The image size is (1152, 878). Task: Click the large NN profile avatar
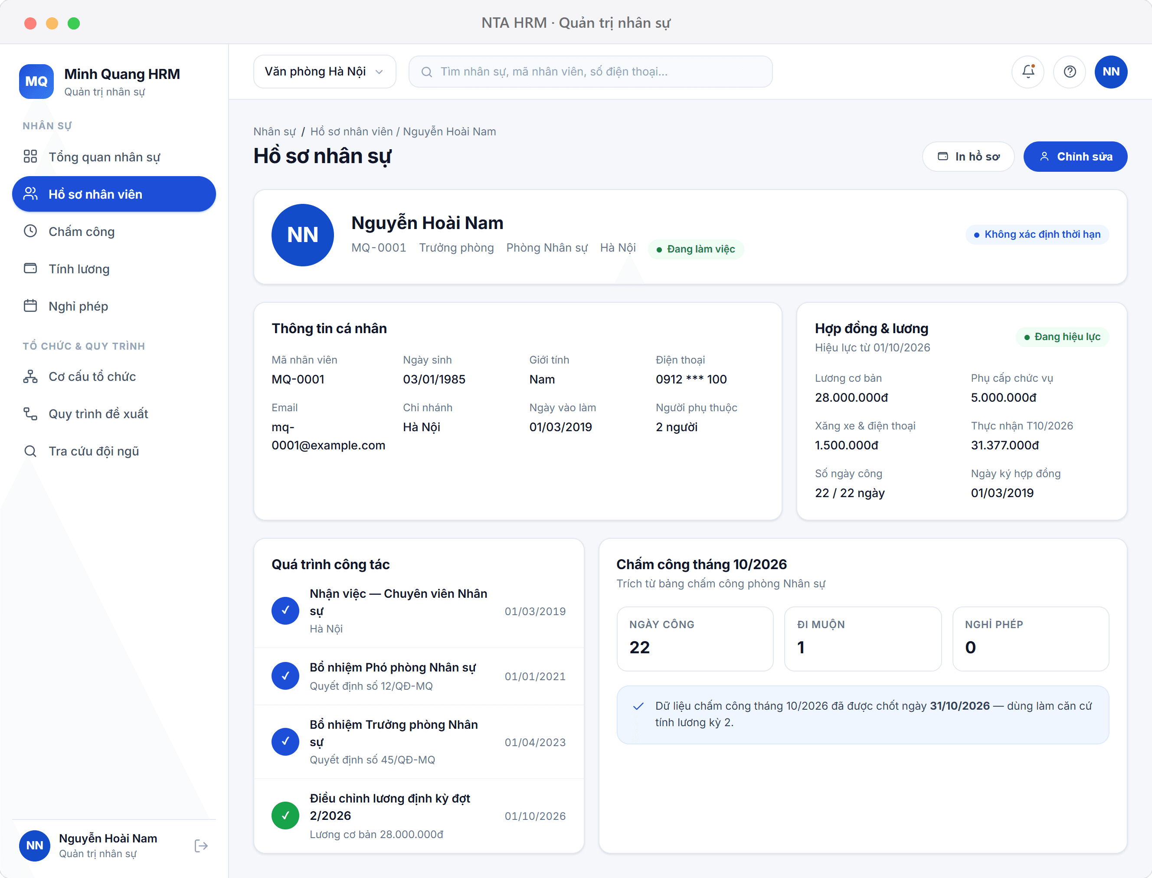pyautogui.click(x=302, y=235)
